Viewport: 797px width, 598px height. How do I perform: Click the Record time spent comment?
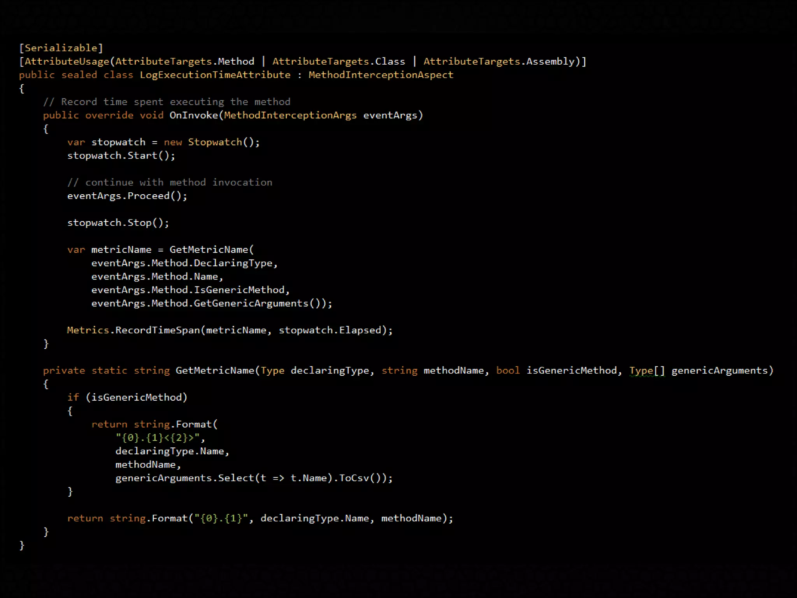(167, 102)
